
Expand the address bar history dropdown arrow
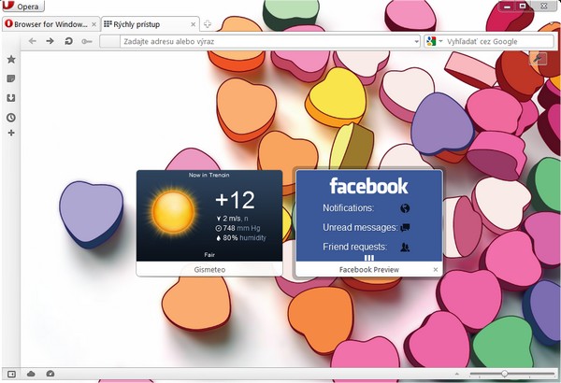(416, 41)
